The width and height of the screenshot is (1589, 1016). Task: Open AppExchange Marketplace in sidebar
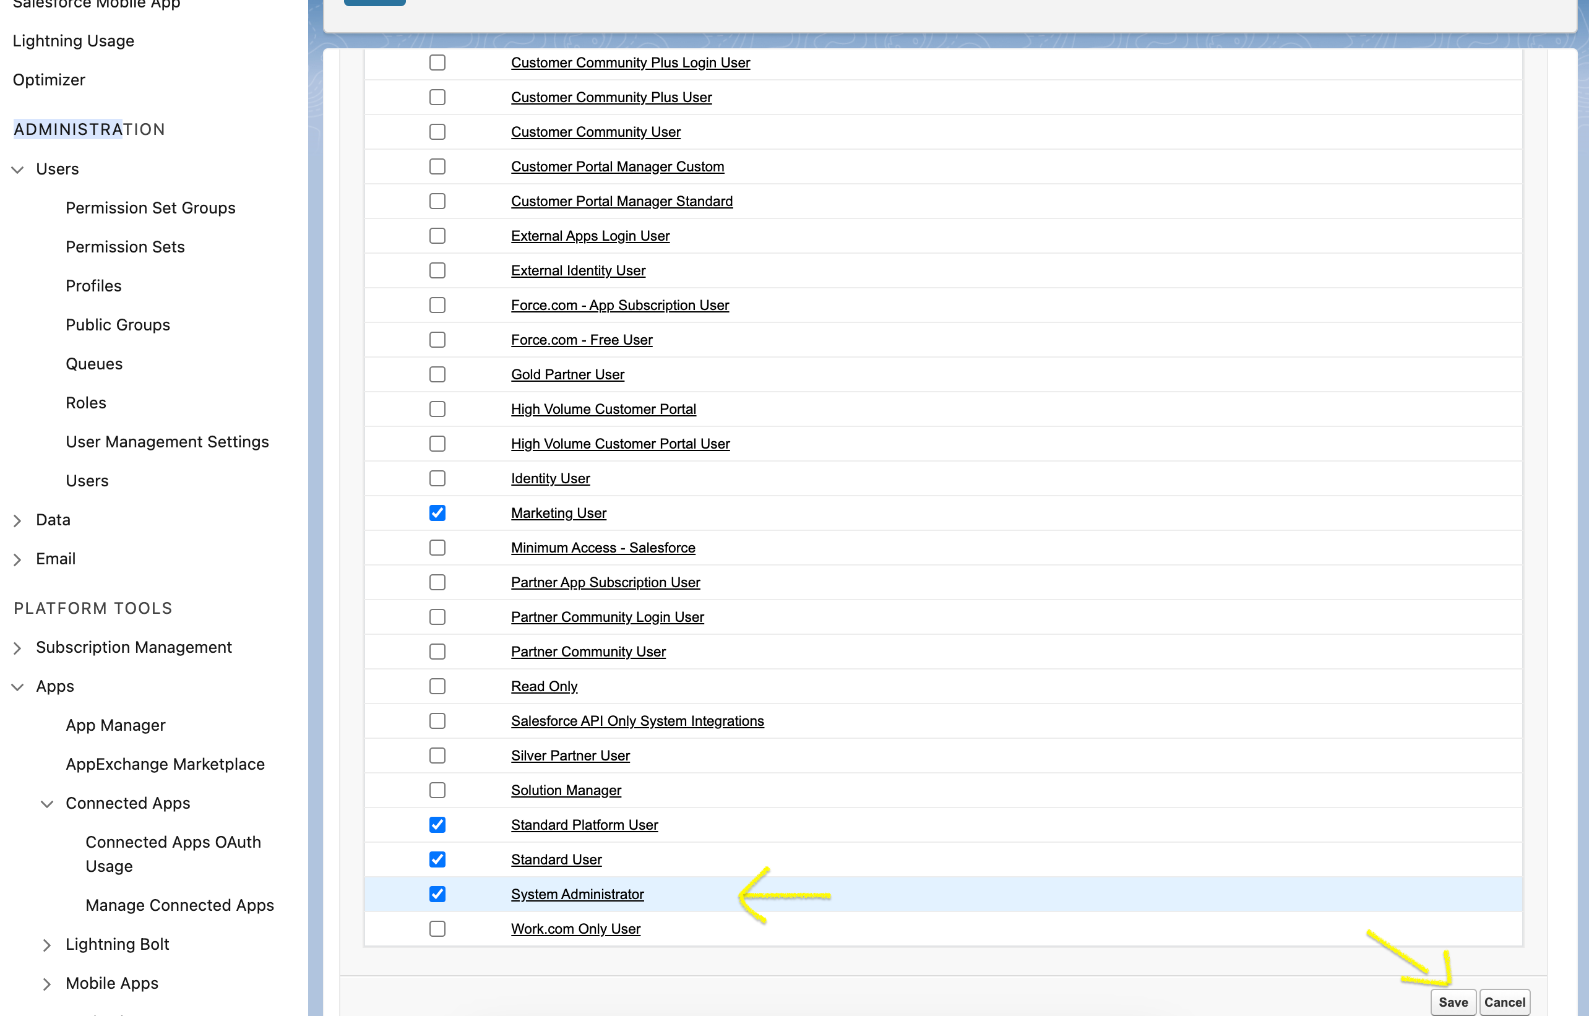pyautogui.click(x=165, y=764)
